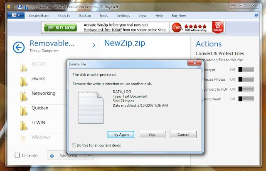Viewport: 266px width, 171px height.
Task: Click the NewZip.zip heading
Action: [x=125, y=43]
